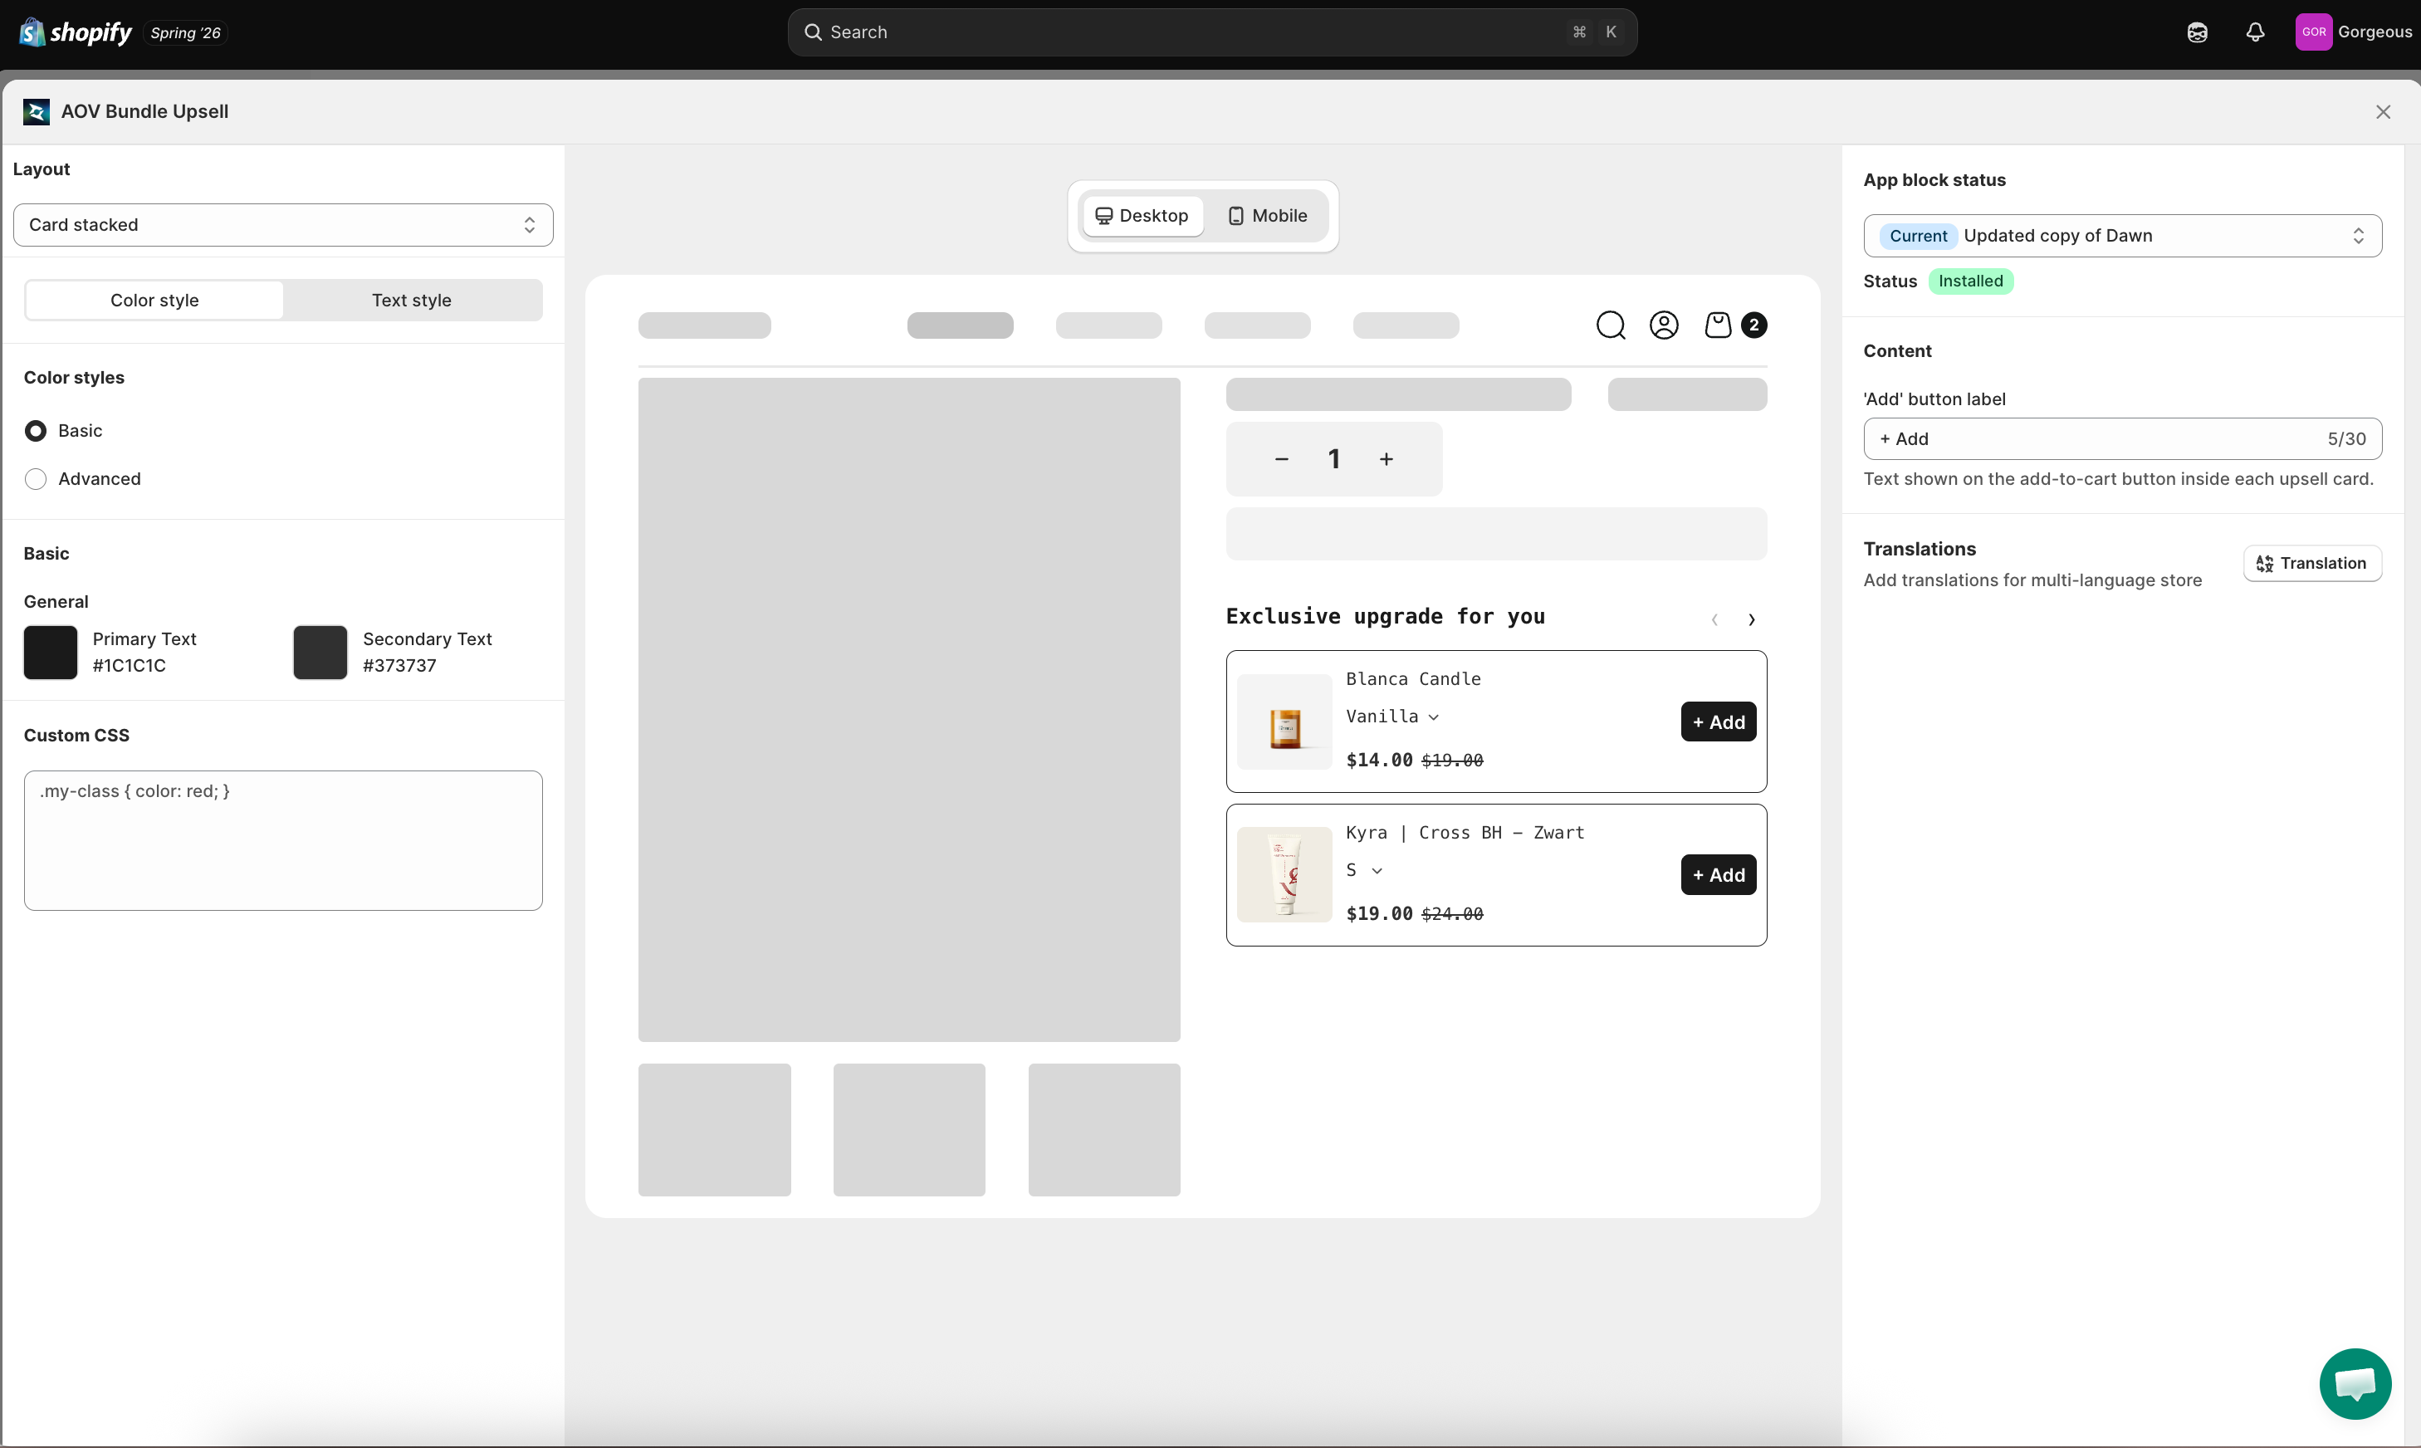Switch preview to Mobile
Image resolution: width=2421 pixels, height=1448 pixels.
click(x=1267, y=217)
